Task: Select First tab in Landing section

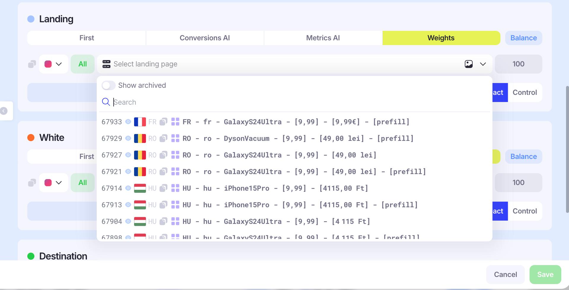Action: pyautogui.click(x=87, y=38)
